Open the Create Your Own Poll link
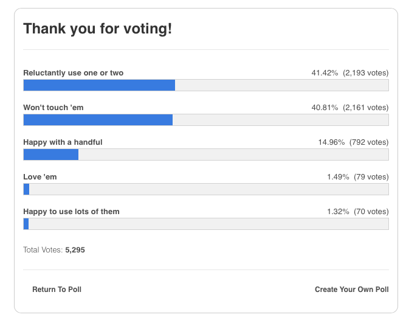 tap(351, 290)
